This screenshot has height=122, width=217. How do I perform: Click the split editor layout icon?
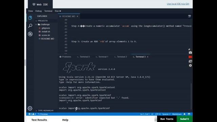pyautogui.click(x=190, y=16)
